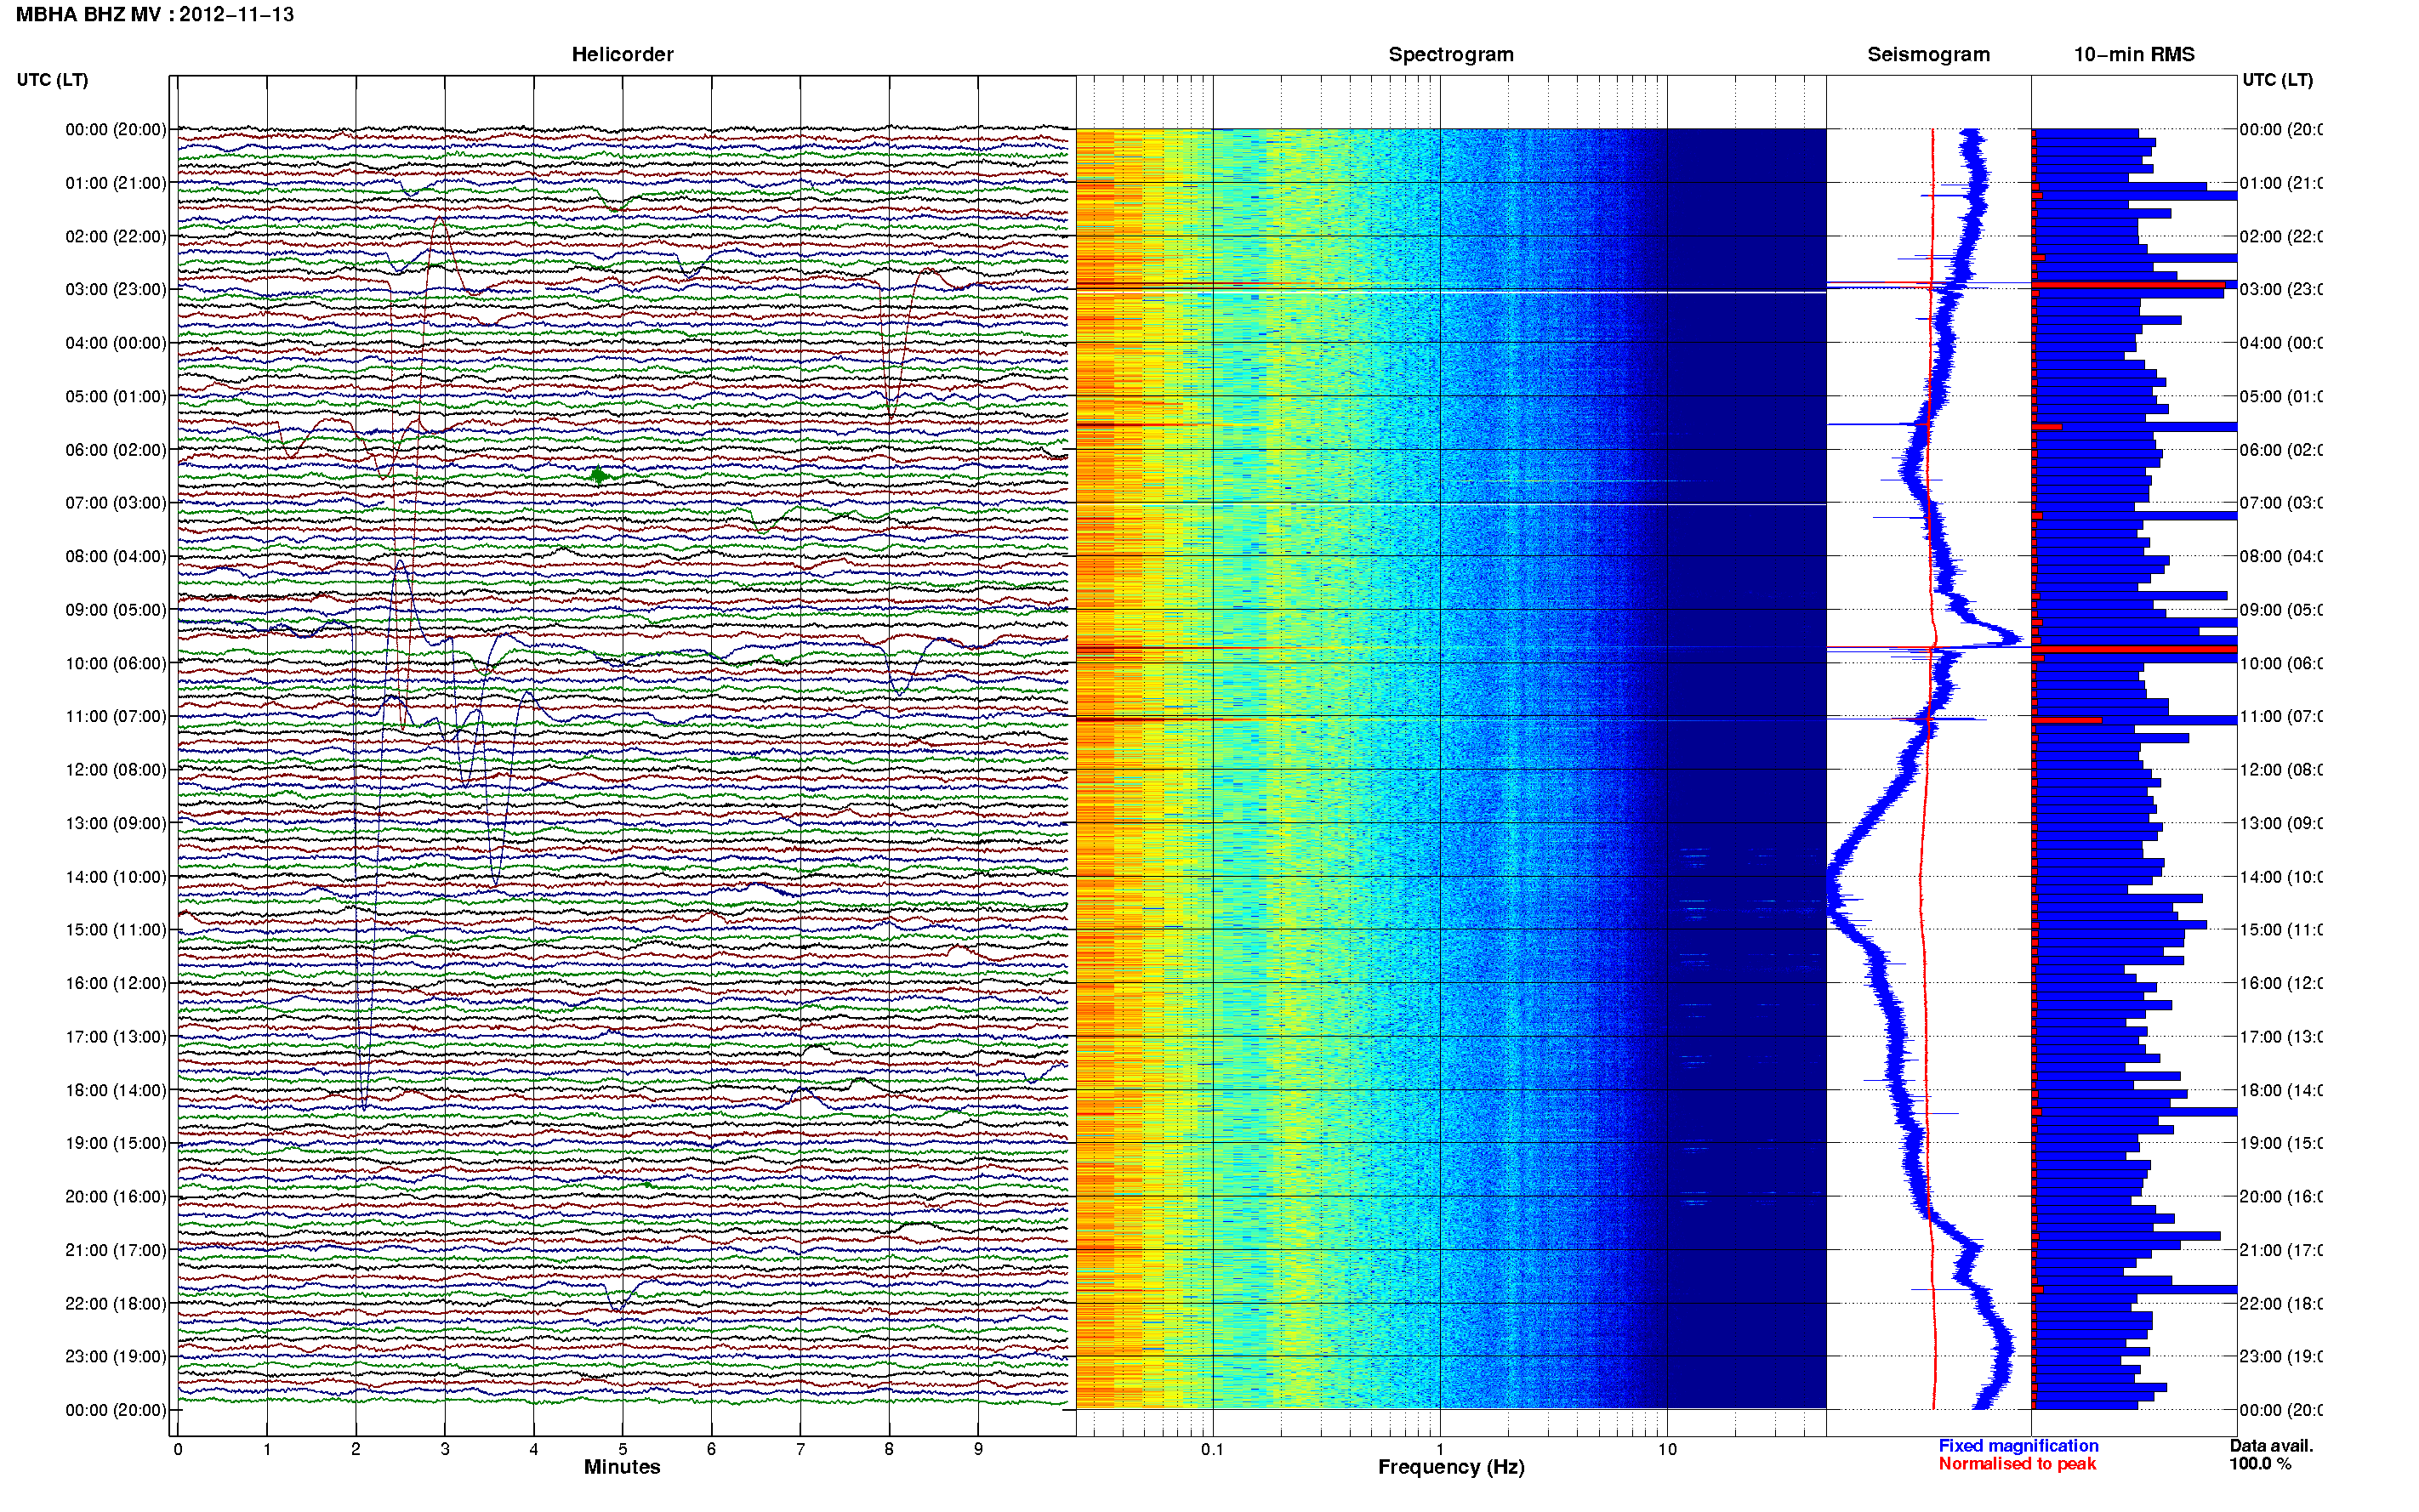Click tick label 9 on the Minutes axis
Screen dimensions: 2419x1512
(x=978, y=1450)
